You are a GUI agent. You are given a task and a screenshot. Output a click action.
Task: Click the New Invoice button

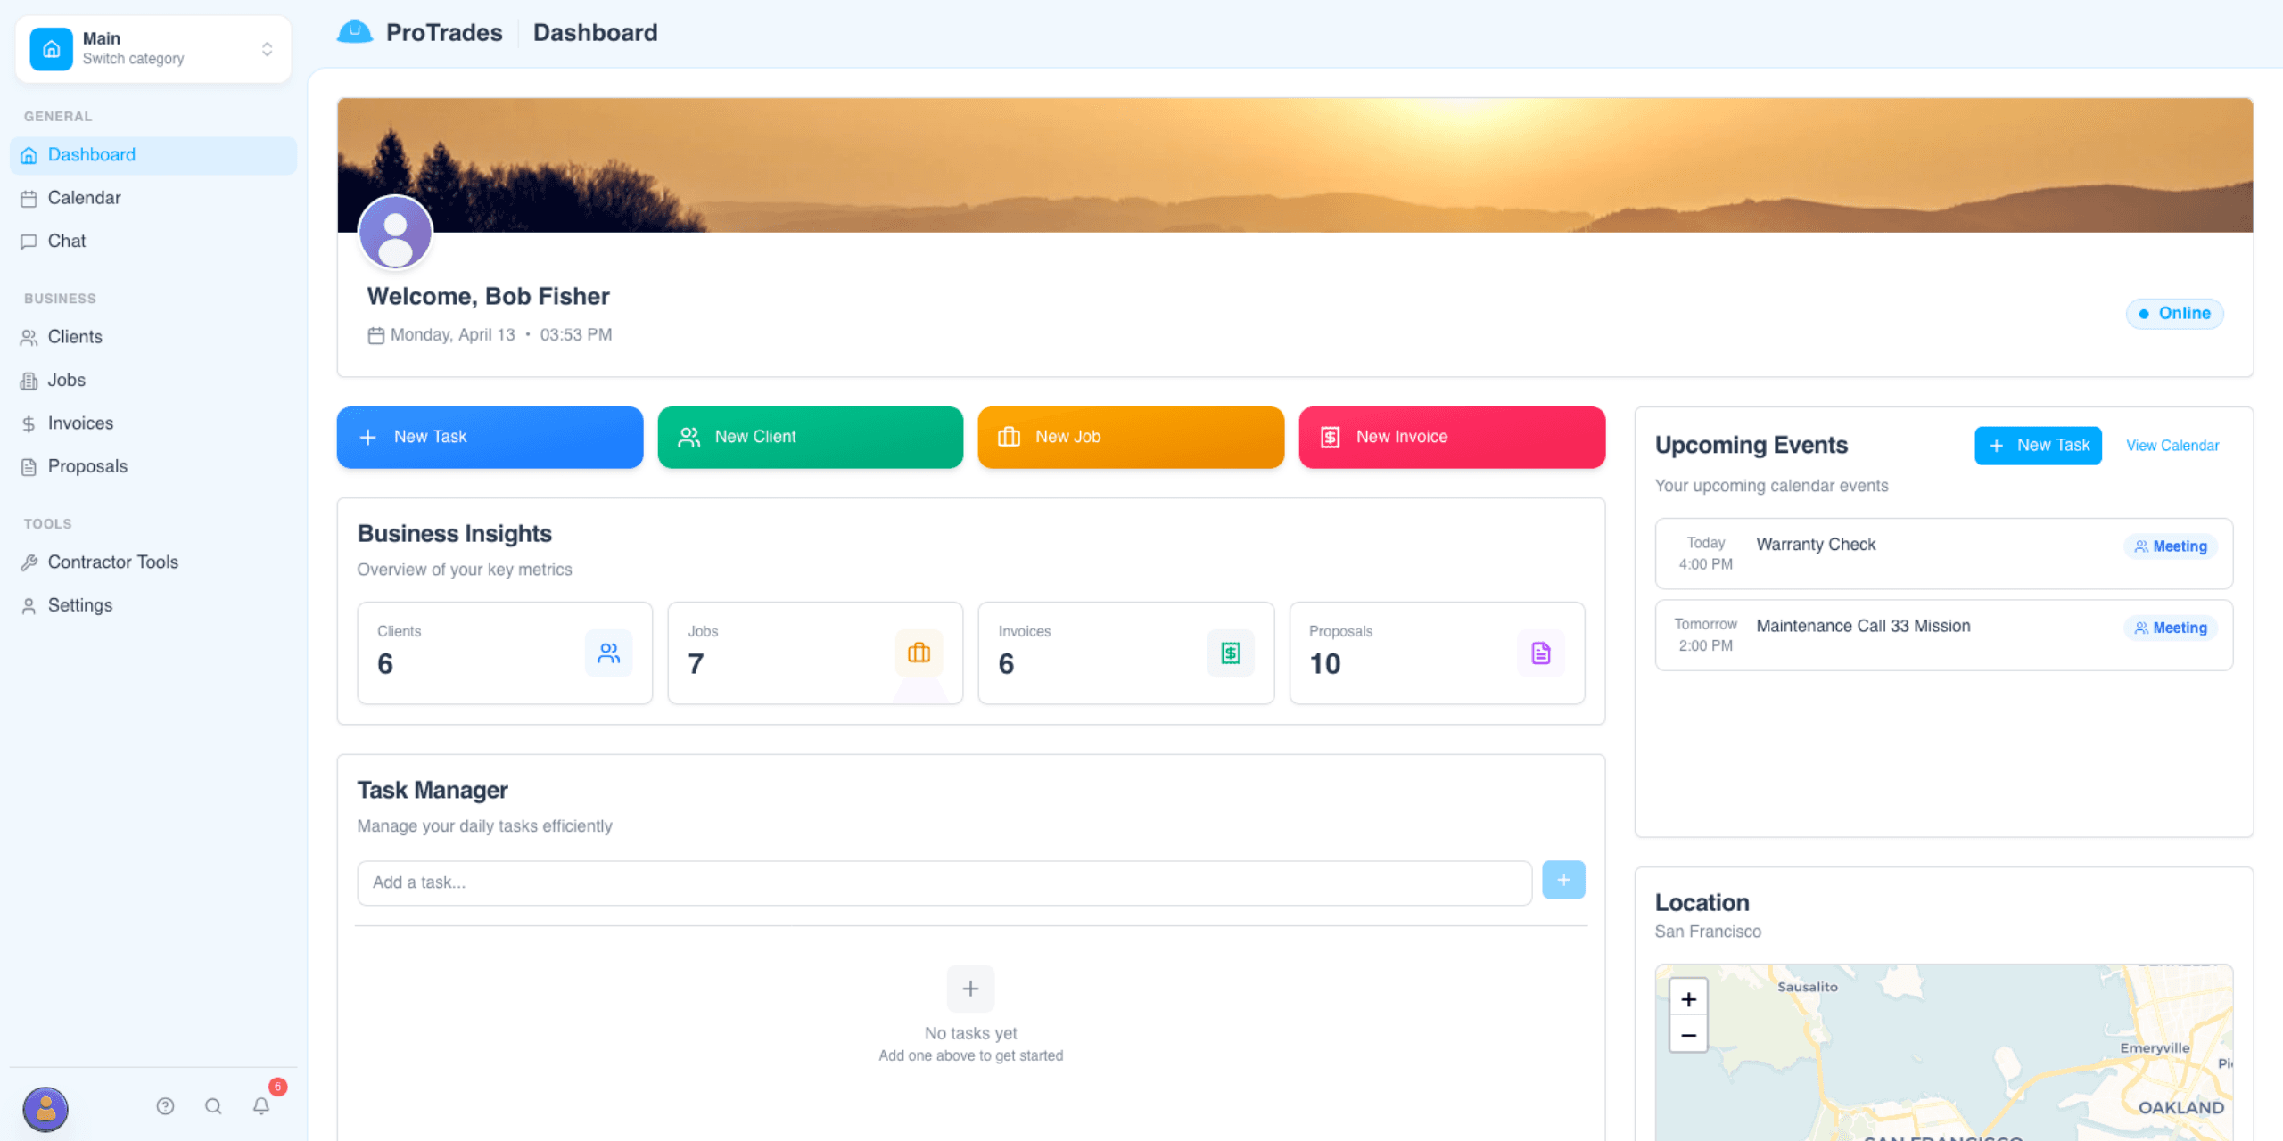1451,437
